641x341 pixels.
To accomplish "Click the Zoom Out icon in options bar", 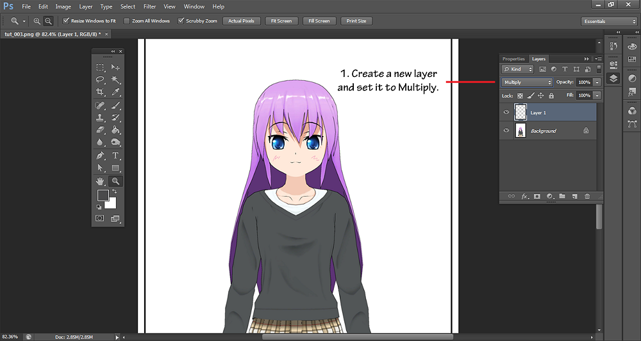I will coord(48,21).
